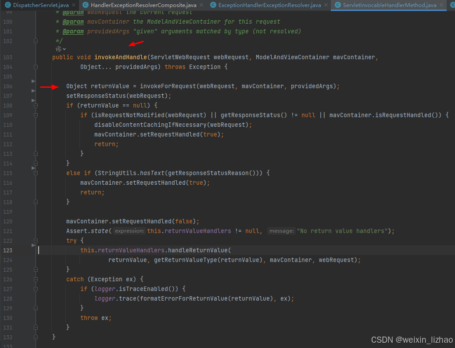
Task: Click the 'message:' parameter hint on line 121
Action: pyautogui.click(x=281, y=231)
